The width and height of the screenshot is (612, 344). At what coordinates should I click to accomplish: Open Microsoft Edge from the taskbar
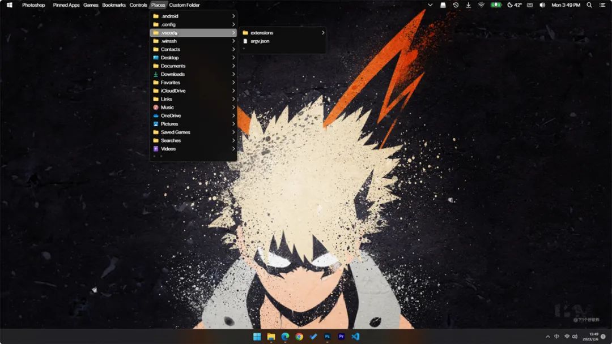tap(285, 336)
